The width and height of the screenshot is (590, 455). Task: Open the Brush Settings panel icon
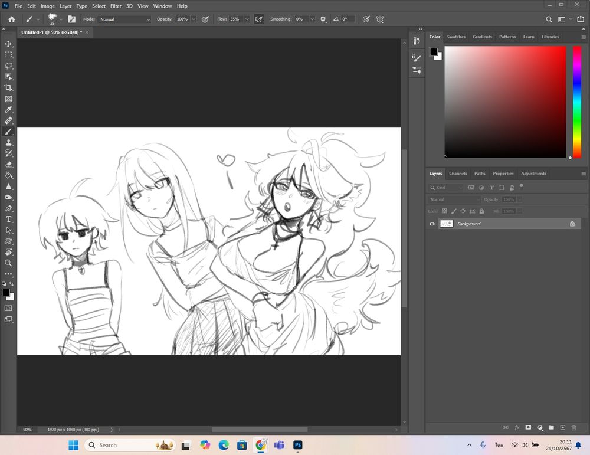(x=417, y=58)
